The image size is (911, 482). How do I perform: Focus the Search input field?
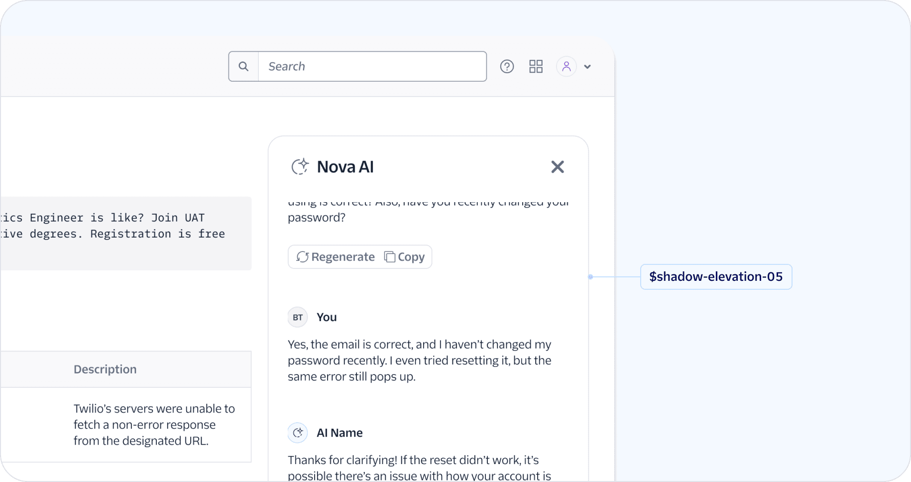pyautogui.click(x=371, y=66)
